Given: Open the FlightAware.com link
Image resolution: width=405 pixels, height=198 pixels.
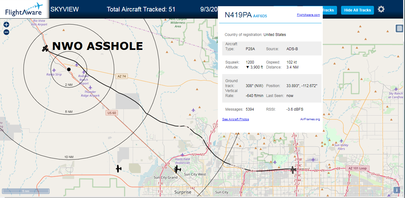Looking at the screenshot, I should click(308, 15).
